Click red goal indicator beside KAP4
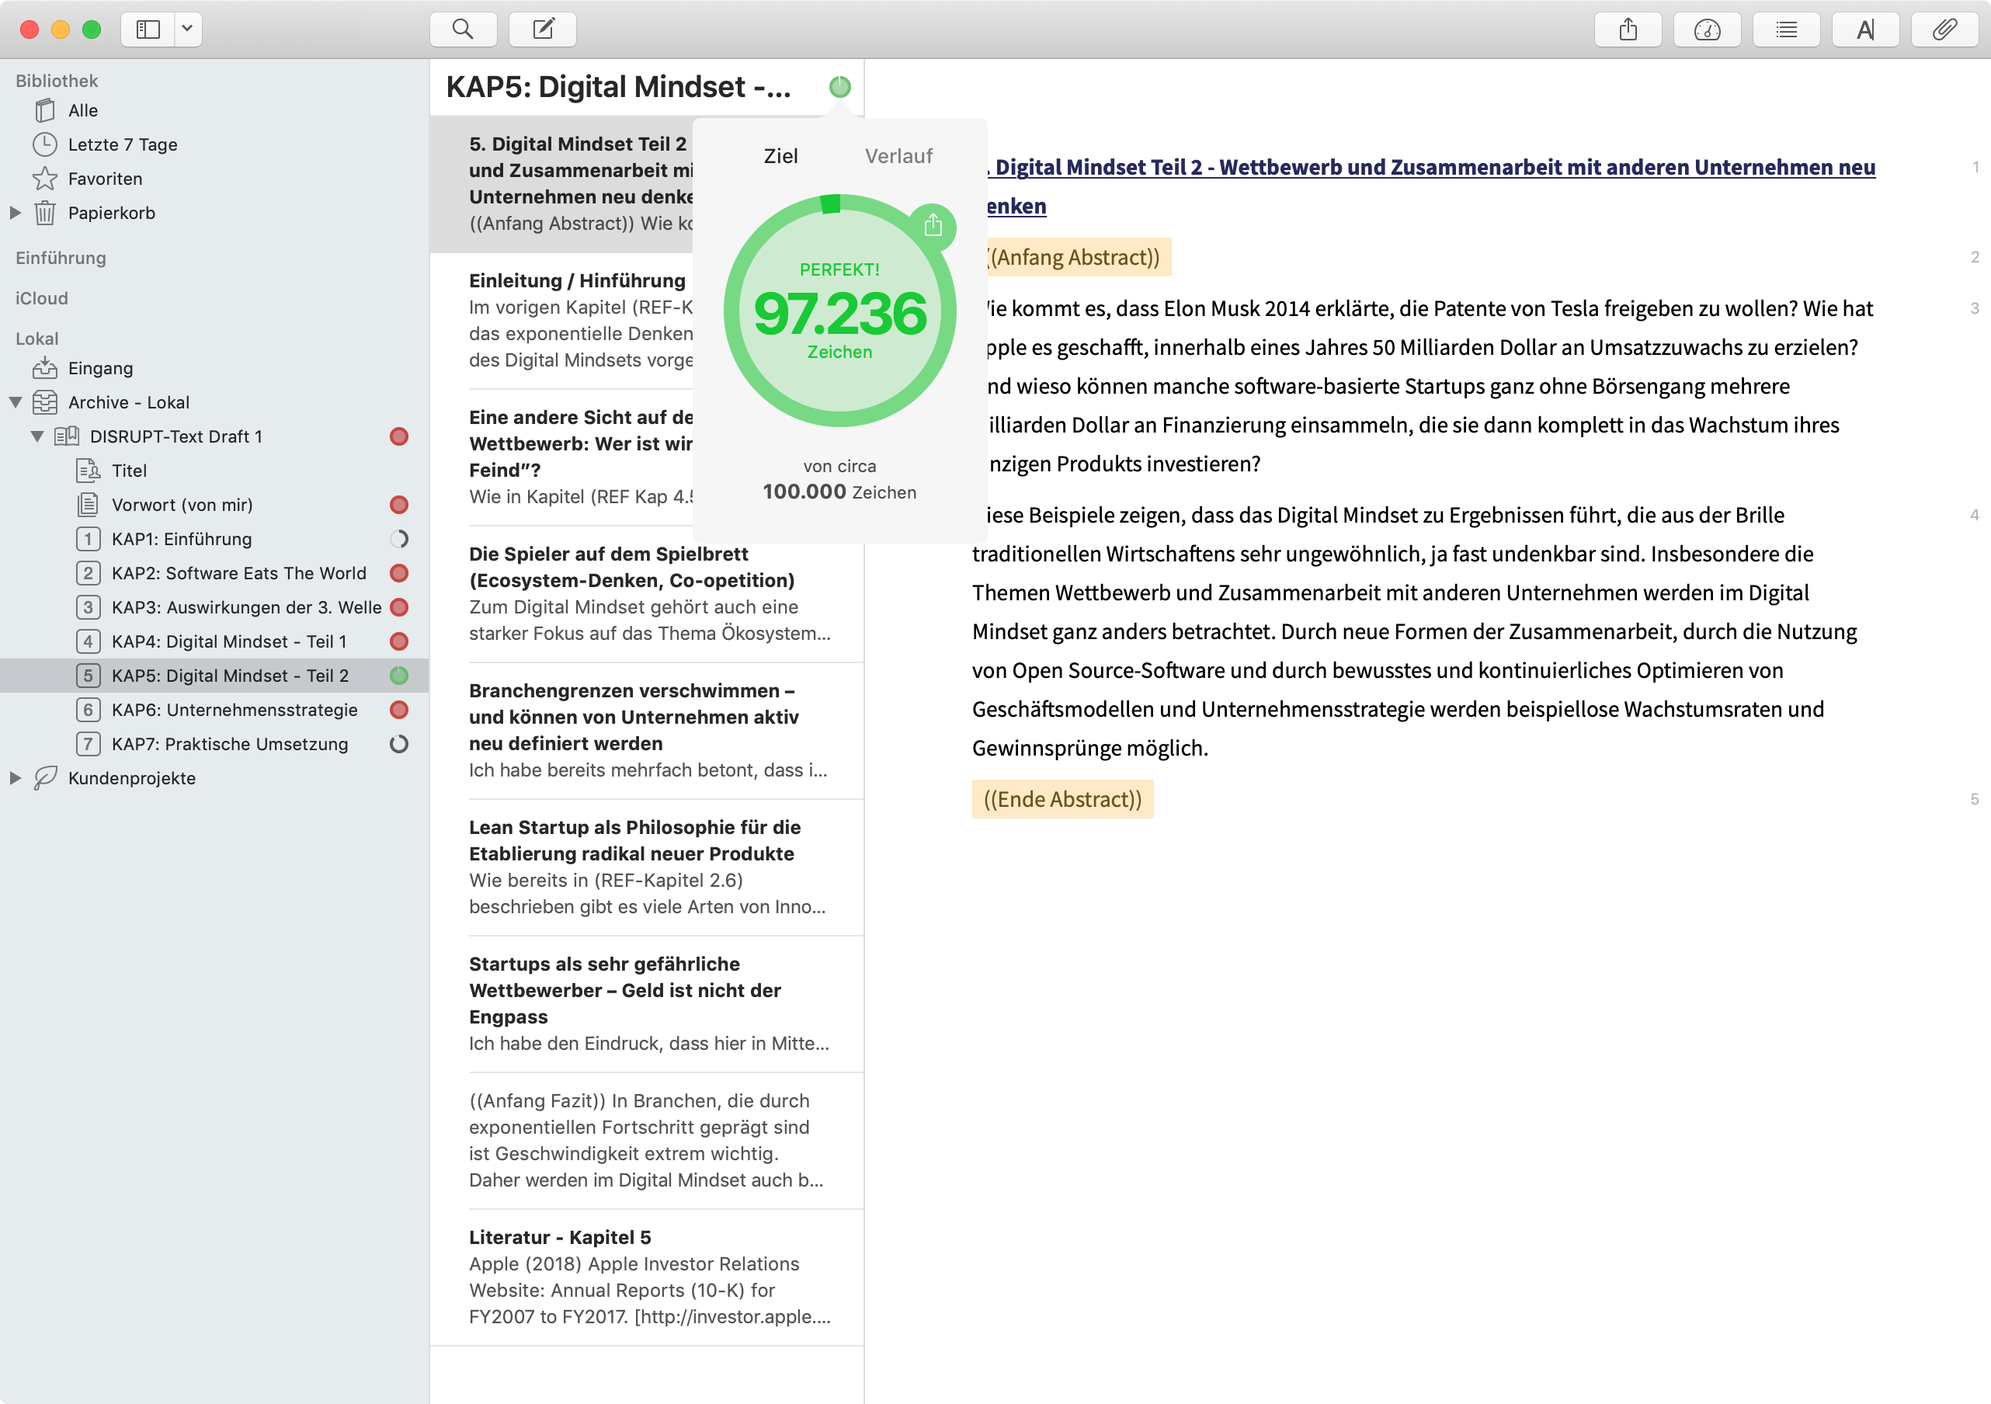1991x1404 pixels. (x=399, y=641)
